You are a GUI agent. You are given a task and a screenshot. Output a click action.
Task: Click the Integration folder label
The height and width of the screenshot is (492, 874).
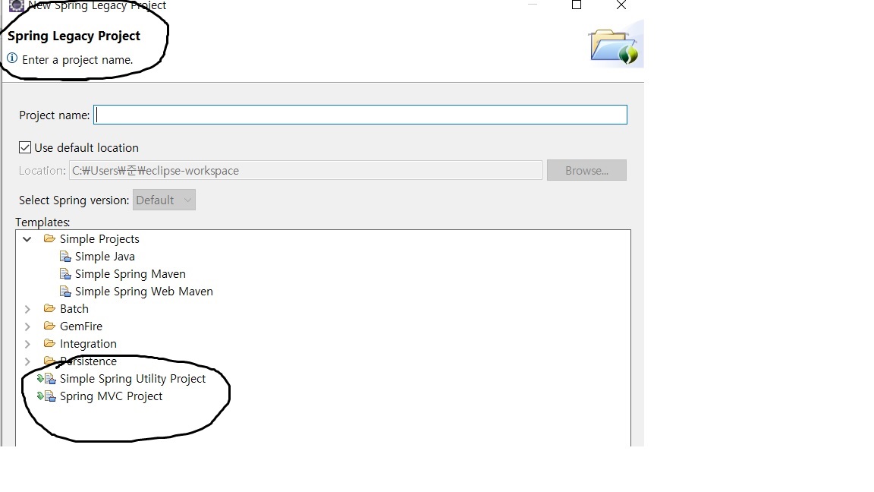click(88, 344)
